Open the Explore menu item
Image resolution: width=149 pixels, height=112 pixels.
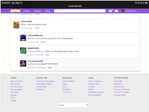(x=37, y=11)
